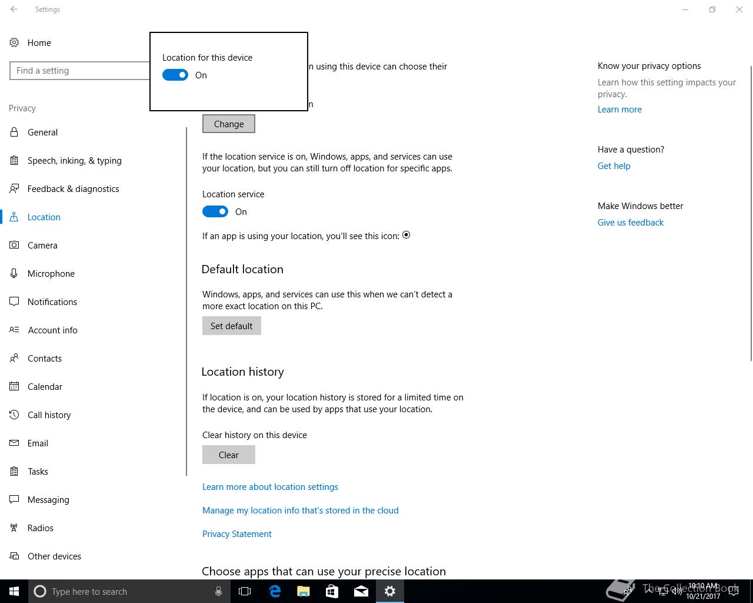Click the Change button
753x603 pixels.
point(229,124)
